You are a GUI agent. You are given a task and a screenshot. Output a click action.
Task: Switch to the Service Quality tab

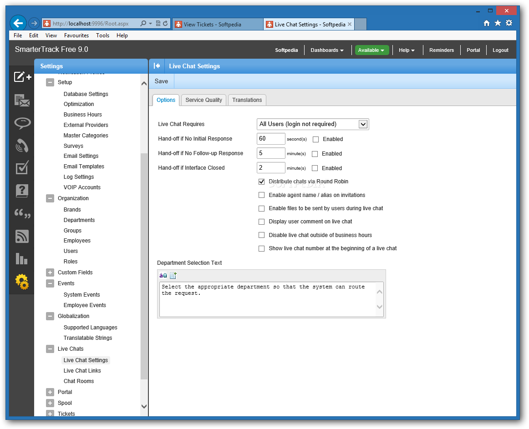tap(204, 100)
